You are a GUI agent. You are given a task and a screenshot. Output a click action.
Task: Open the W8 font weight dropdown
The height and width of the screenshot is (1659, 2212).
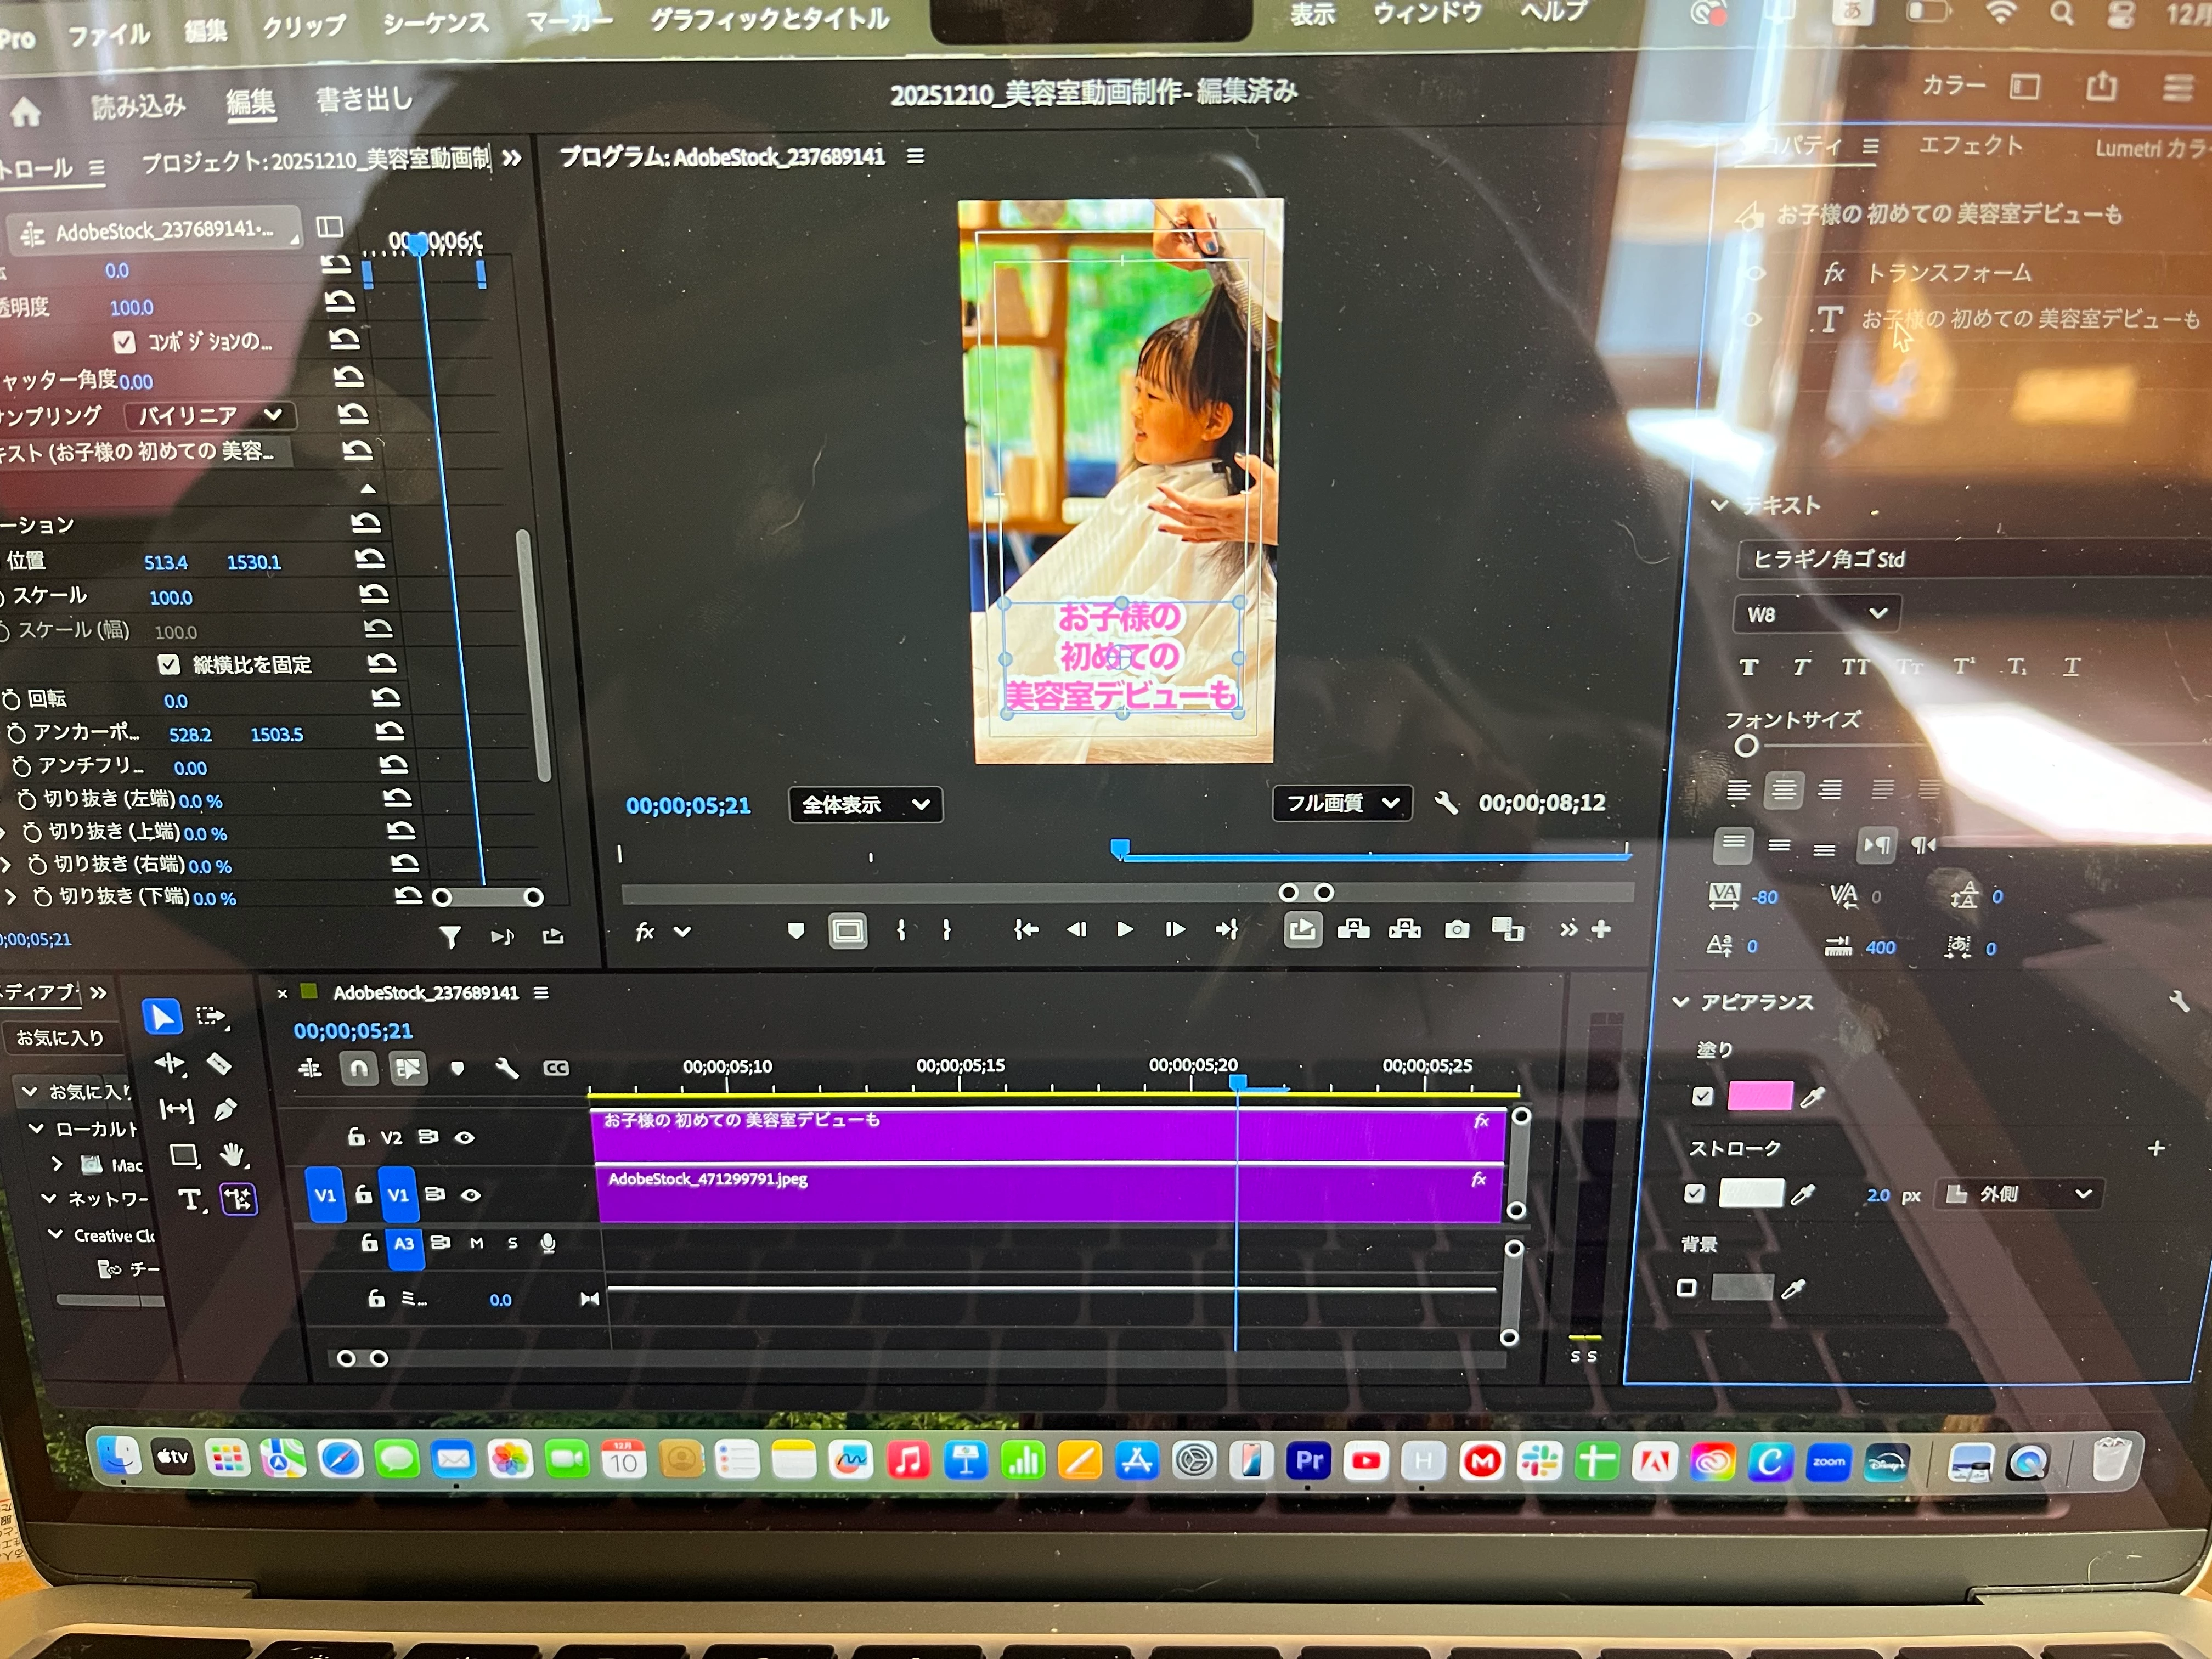click(x=1817, y=613)
